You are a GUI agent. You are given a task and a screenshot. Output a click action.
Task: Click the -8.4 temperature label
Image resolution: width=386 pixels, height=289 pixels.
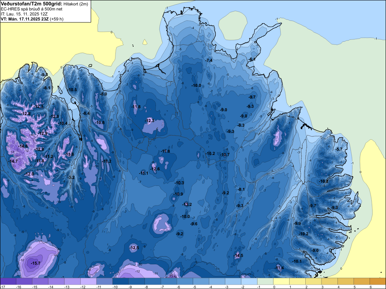[x=86, y=113]
